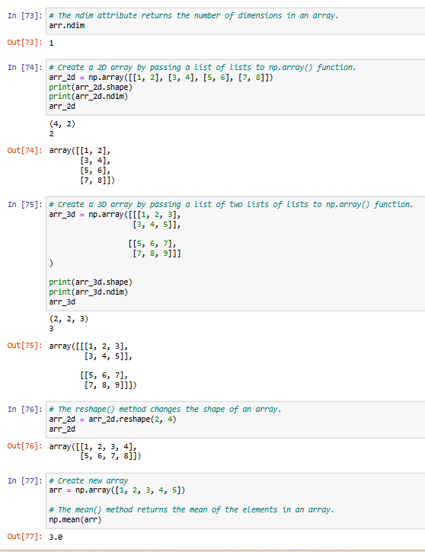This screenshot has height=552, width=425.
Task: Click the ndim attribute comment line
Action: (x=193, y=15)
